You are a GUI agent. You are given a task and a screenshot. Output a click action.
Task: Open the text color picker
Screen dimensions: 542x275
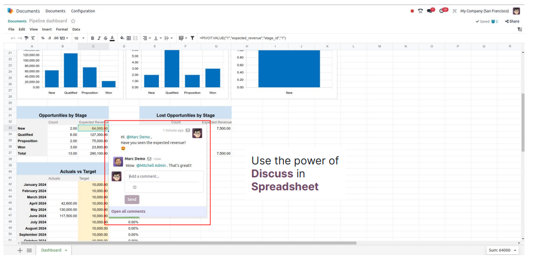112,38
